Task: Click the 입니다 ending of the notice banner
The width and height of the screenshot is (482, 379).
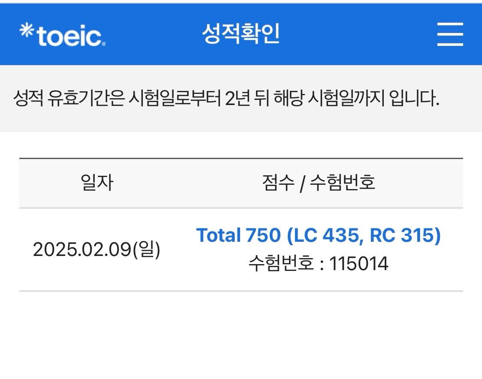Action: (x=414, y=98)
